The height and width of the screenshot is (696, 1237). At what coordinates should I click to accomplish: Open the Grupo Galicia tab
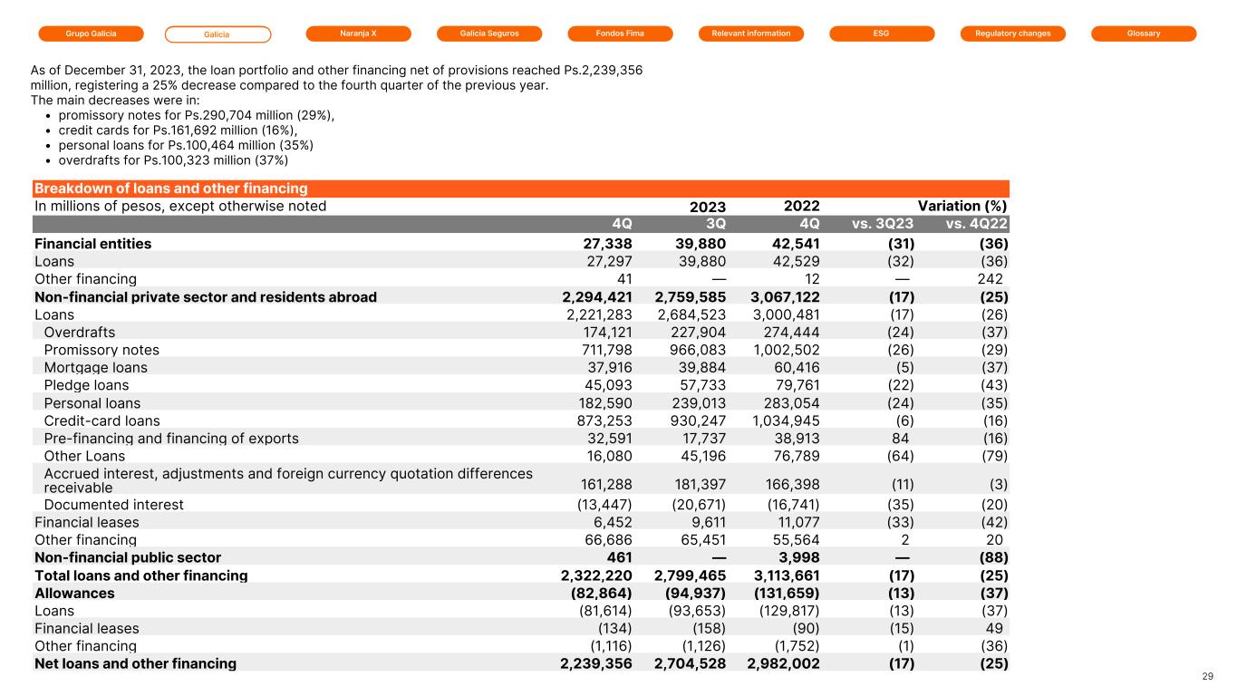click(x=91, y=34)
